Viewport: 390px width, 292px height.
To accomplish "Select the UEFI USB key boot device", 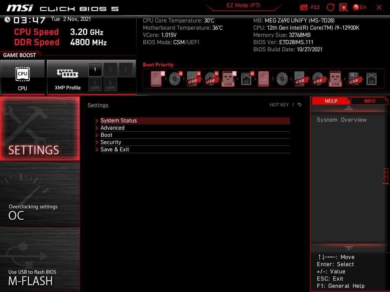I will pos(229,79).
